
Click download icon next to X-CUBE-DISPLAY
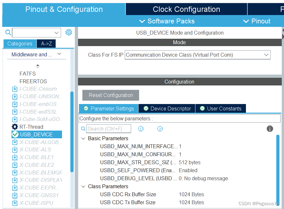pyautogui.click(x=15, y=180)
